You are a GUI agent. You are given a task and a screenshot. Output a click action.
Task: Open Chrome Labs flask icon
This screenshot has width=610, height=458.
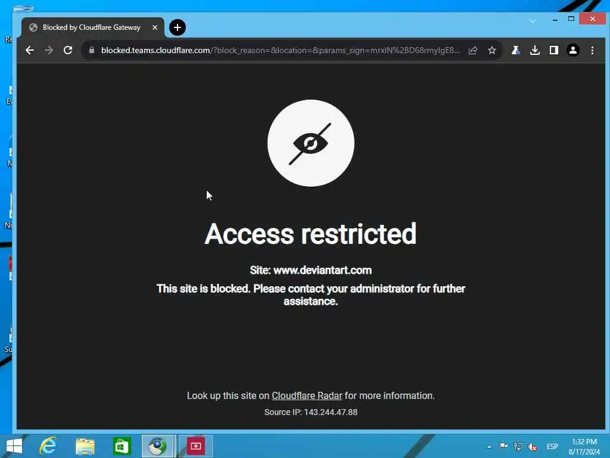click(515, 50)
